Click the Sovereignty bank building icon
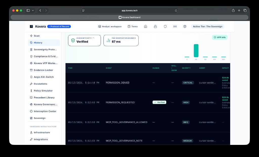259x157 pixels. pyautogui.click(x=31, y=49)
